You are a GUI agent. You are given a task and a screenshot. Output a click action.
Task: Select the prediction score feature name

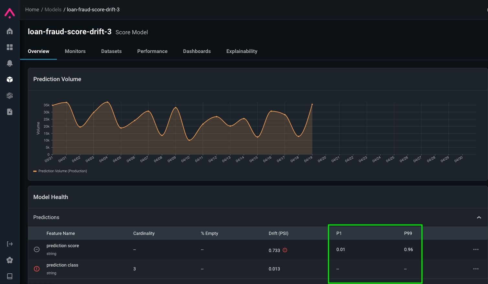63,246
